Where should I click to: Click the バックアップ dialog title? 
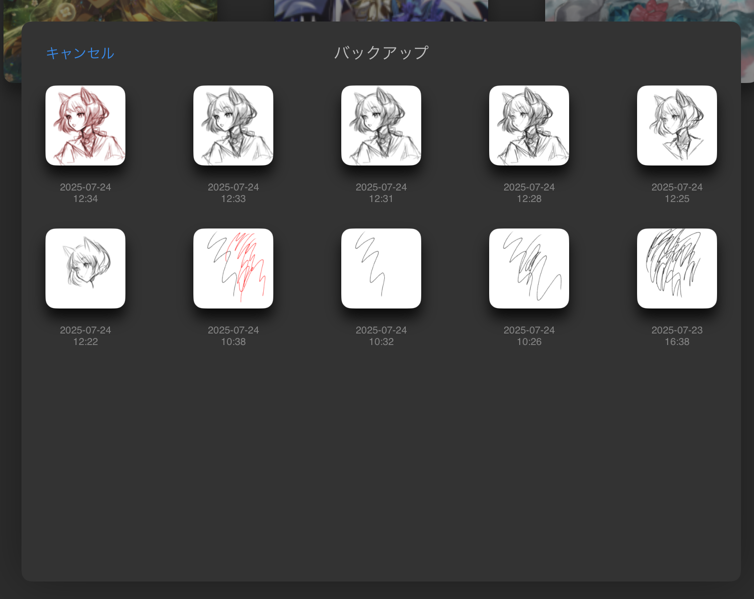coord(381,52)
